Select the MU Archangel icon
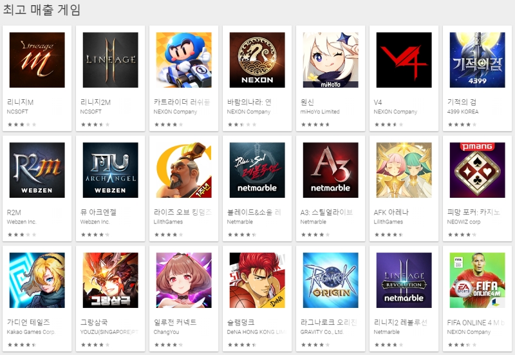 (x=110, y=170)
